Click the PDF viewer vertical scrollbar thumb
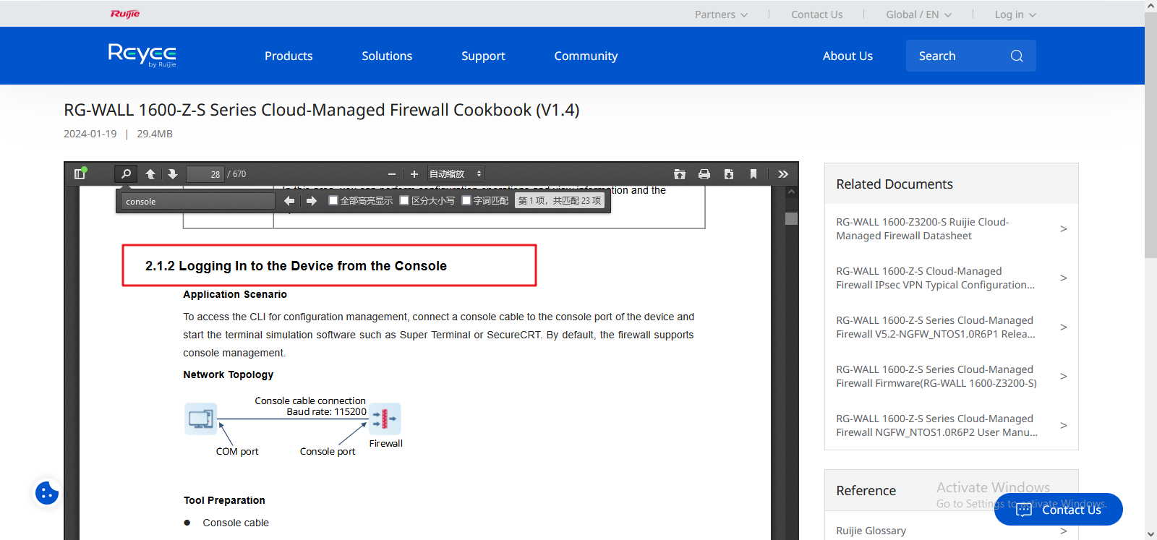This screenshot has width=1157, height=540. click(792, 218)
